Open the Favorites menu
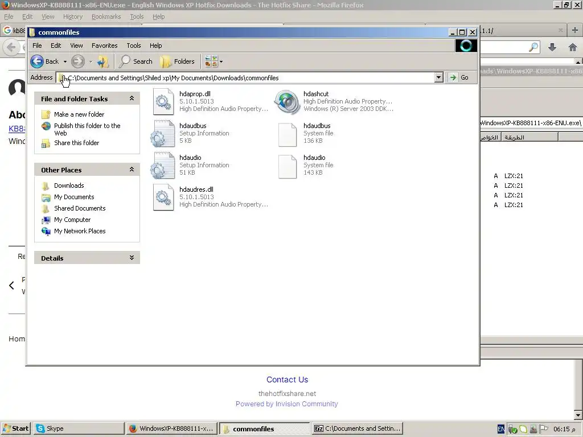 click(105, 46)
